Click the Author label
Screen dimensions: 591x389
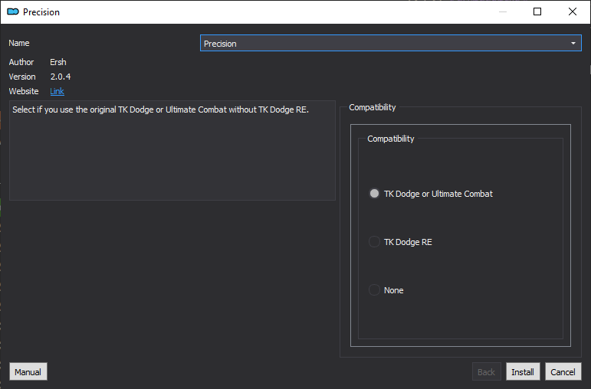click(21, 62)
